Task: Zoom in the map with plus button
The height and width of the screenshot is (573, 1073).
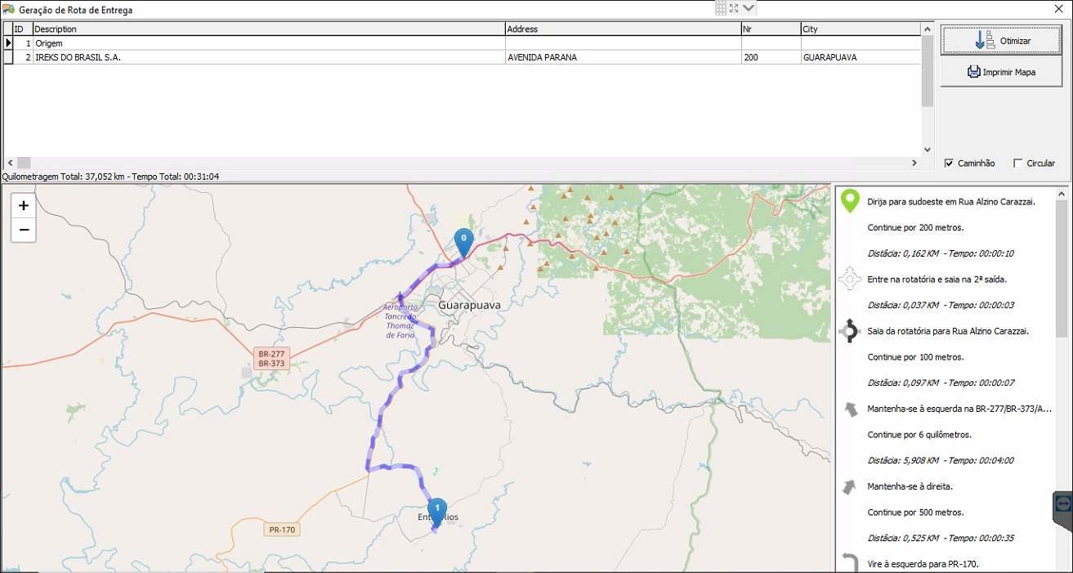Action: click(x=24, y=206)
